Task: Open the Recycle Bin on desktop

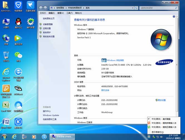Action: 6,55
